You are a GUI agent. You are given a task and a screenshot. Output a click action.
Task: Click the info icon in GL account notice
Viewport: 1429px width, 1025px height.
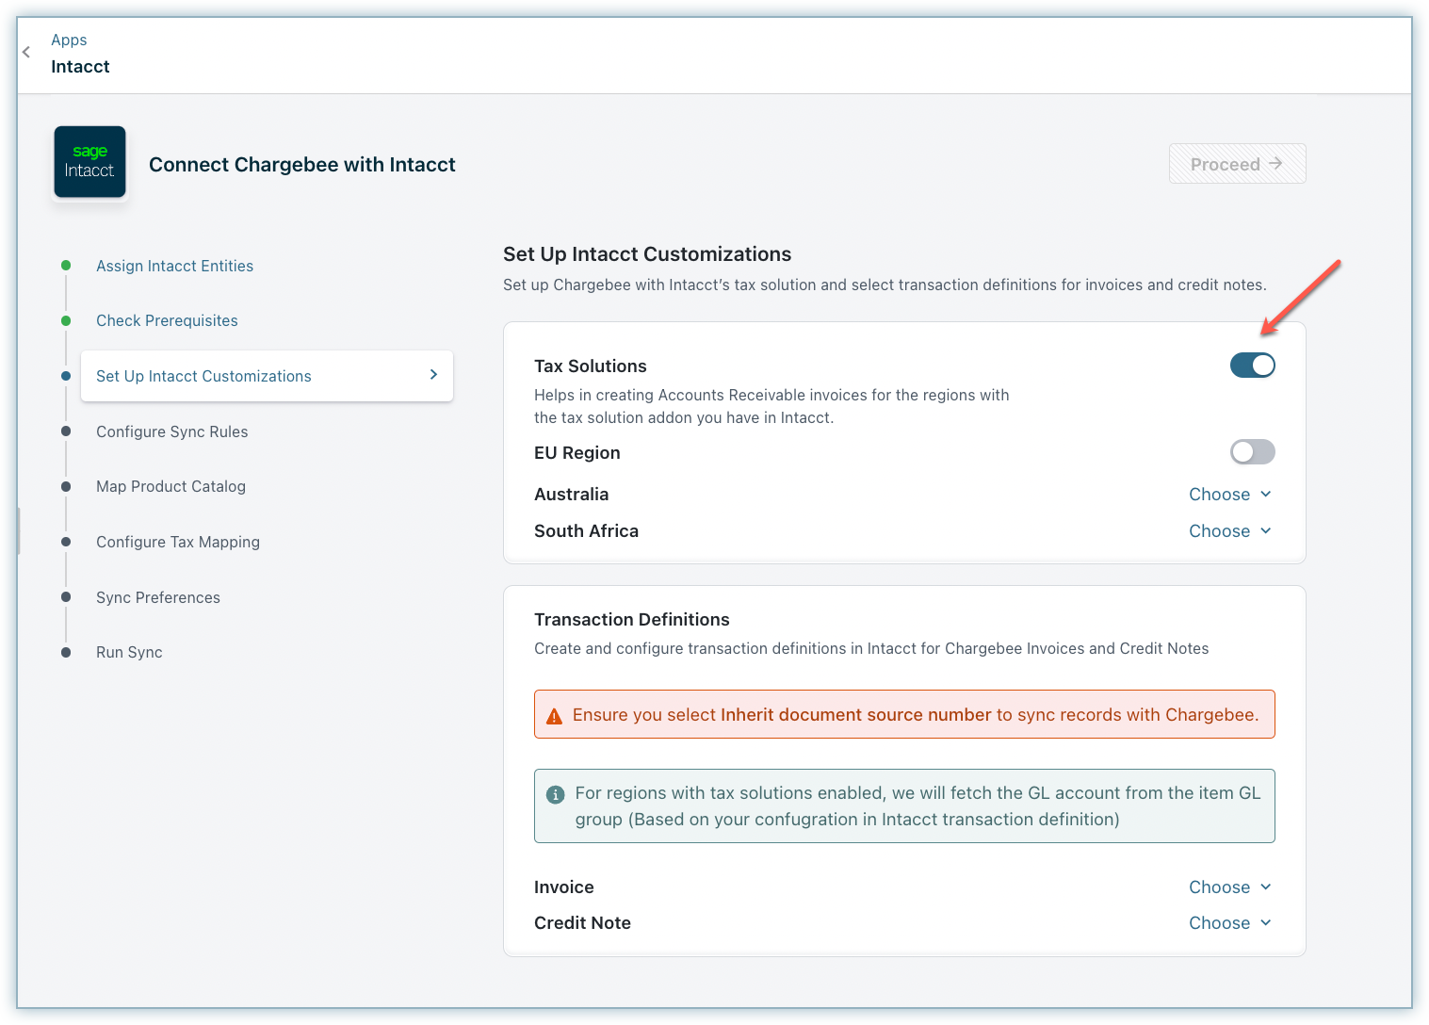tap(556, 794)
